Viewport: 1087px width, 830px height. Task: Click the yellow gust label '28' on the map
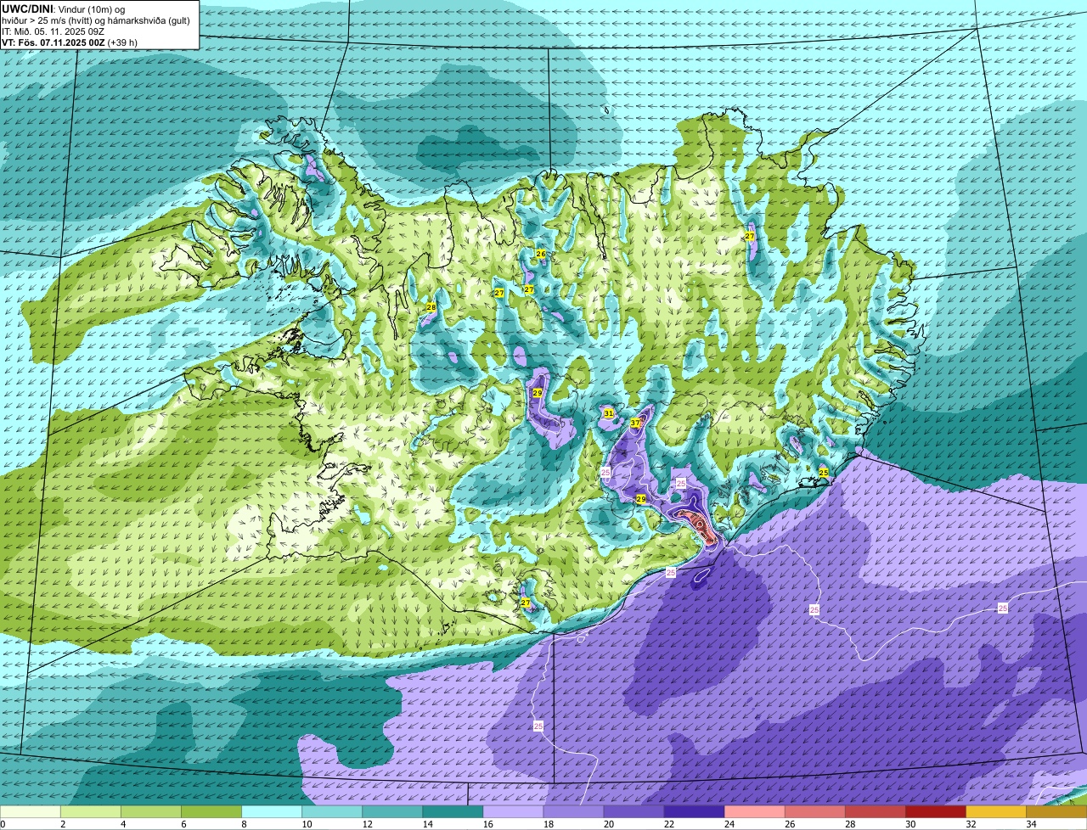click(x=431, y=307)
